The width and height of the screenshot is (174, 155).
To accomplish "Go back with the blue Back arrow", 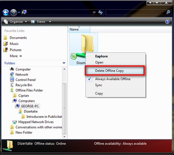I will pos(6,13).
